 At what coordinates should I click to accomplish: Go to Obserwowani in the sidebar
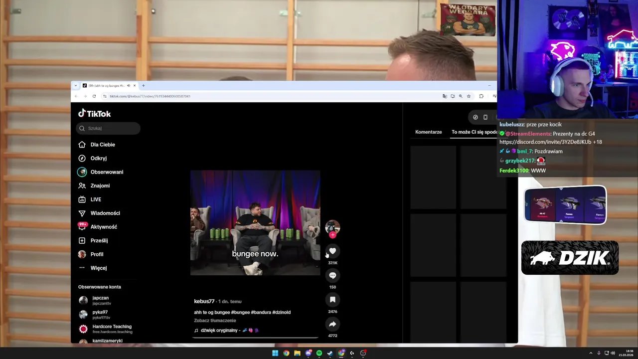[101, 172]
